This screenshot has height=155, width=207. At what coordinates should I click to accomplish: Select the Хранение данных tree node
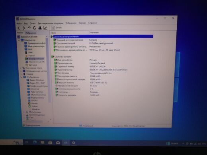click(x=35, y=115)
